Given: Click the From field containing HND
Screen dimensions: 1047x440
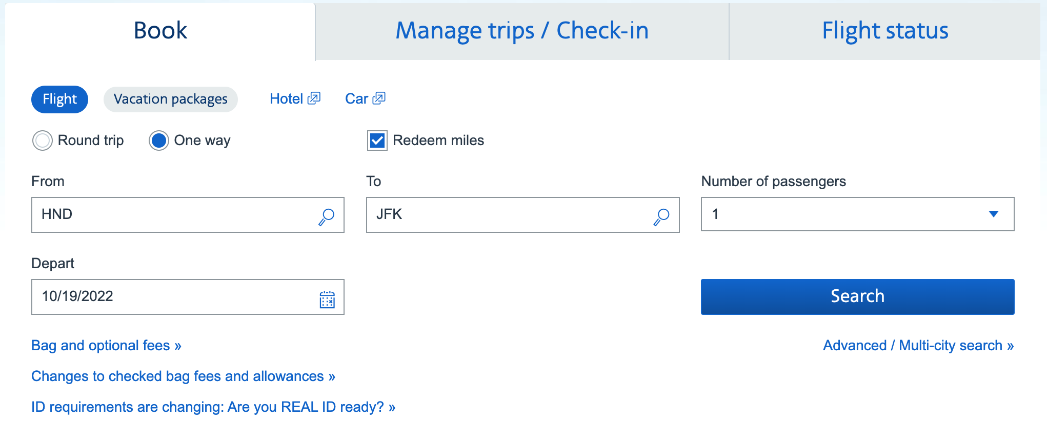Looking at the screenshot, I should tap(188, 215).
